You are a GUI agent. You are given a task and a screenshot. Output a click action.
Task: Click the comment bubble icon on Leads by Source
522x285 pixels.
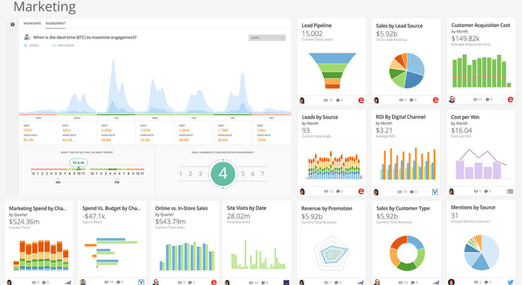338,191
